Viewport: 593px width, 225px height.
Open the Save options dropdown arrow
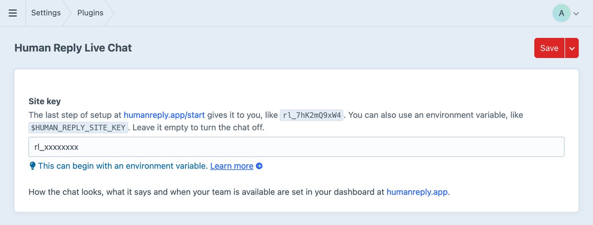572,48
